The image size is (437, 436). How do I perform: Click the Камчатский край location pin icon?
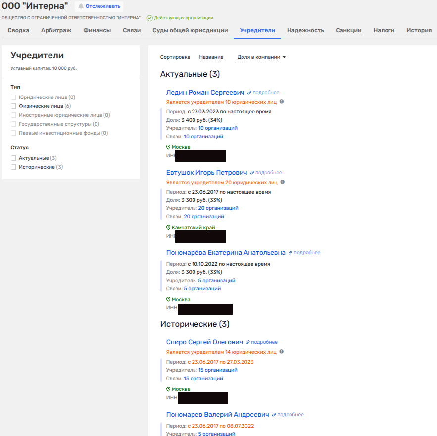pyautogui.click(x=168, y=228)
